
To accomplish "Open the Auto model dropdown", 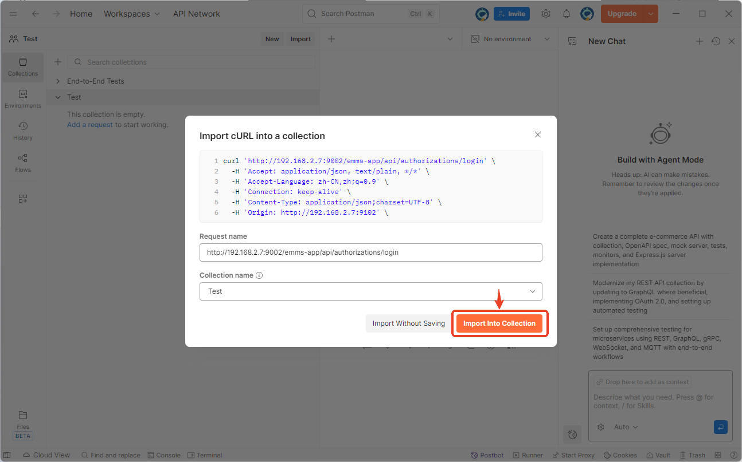I will click(626, 427).
